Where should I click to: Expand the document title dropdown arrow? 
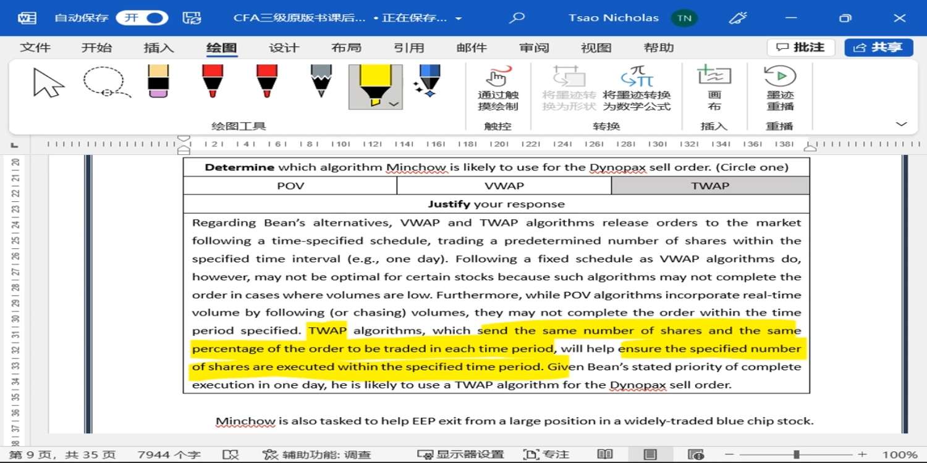[x=459, y=19]
